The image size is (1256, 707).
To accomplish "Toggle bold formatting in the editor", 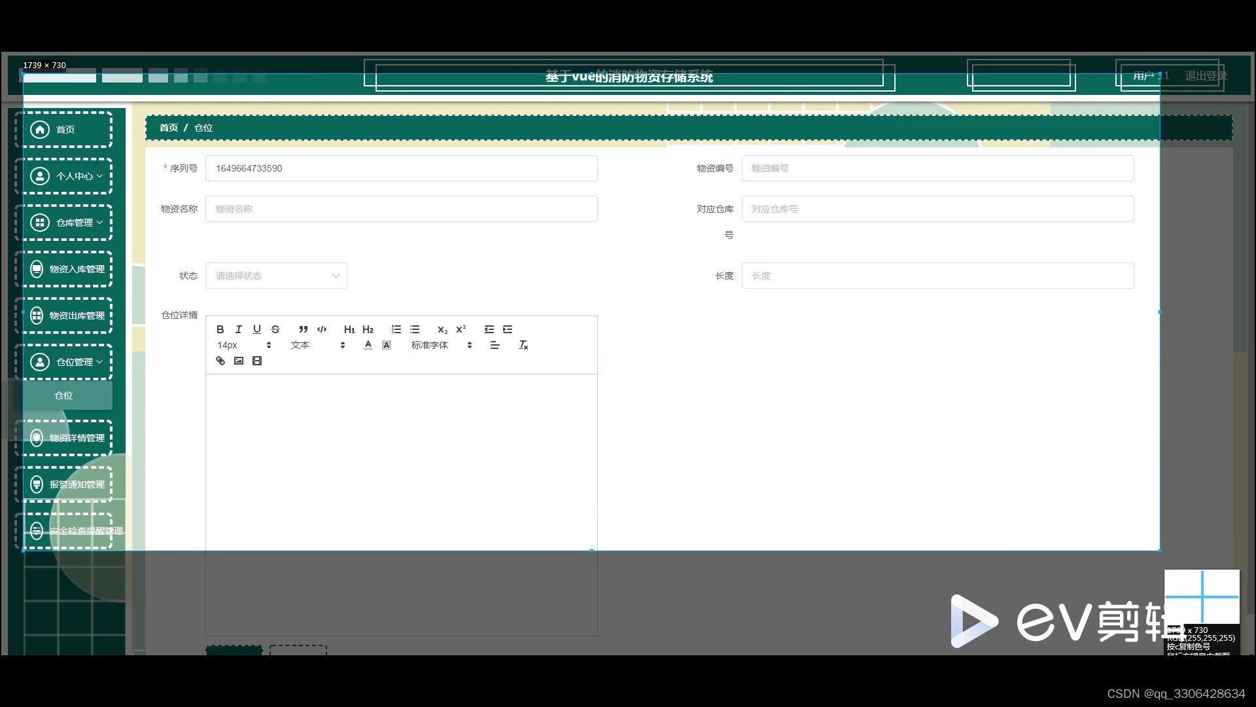I will pyautogui.click(x=220, y=329).
